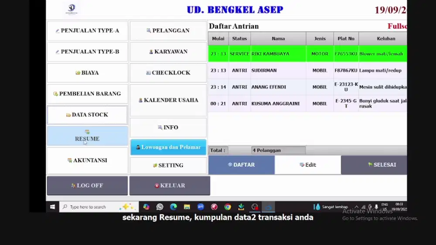Click the LOG OFF button
Viewport: 436px width, 245px height.
click(x=87, y=186)
